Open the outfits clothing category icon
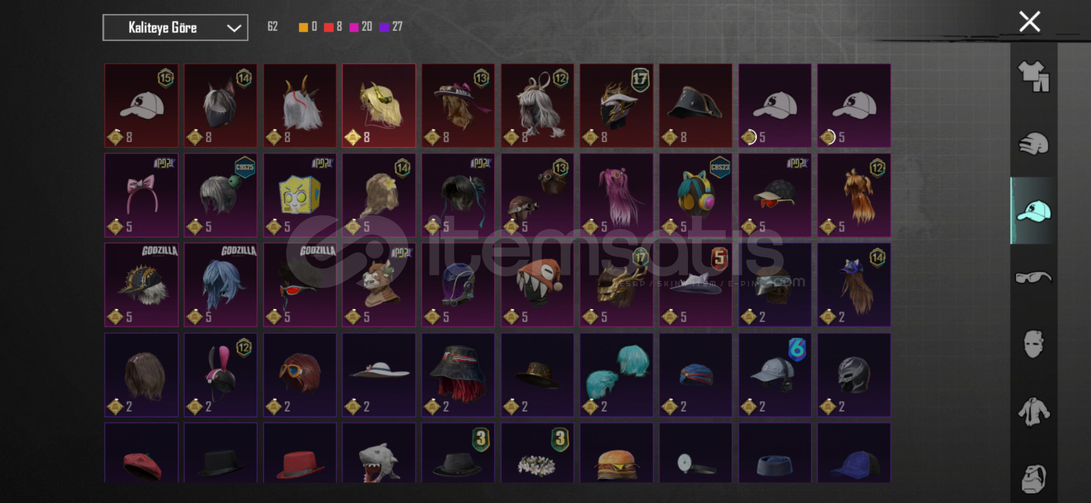Viewport: 1091px width, 503px height. coord(1033,76)
